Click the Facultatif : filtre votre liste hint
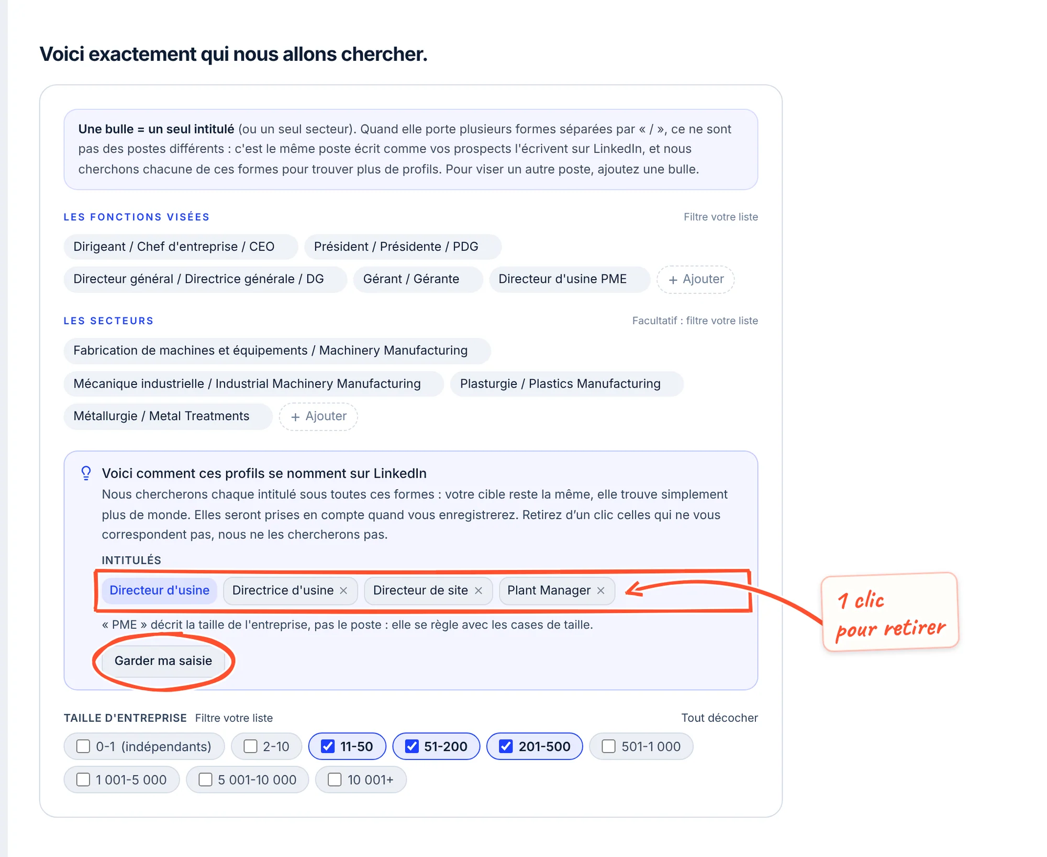 click(x=695, y=321)
